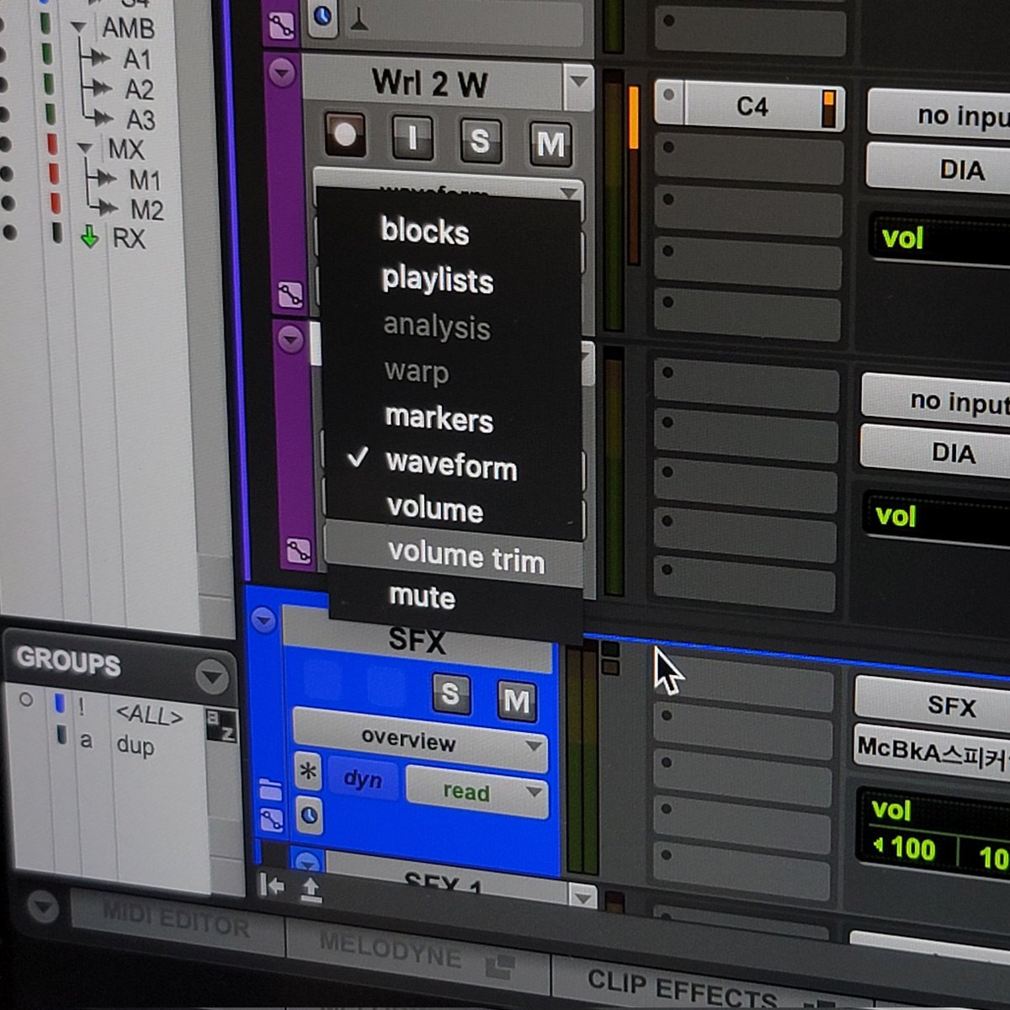Click the blue color marker of ALL group
Image resolution: width=1010 pixels, height=1010 pixels.
(x=61, y=704)
